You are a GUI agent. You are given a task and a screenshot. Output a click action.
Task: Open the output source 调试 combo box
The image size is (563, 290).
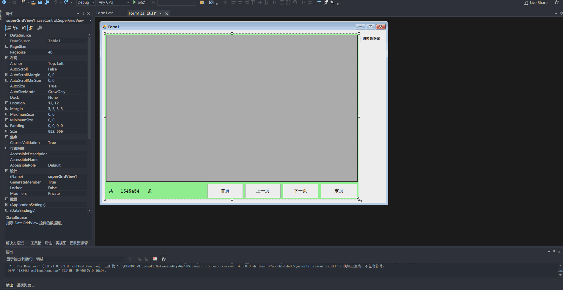pos(79,259)
